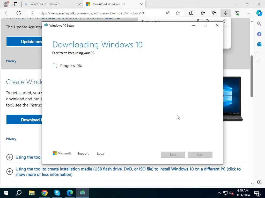The image size is (265, 198).
Task: Open a new browser tab
Action: [x=150, y=4]
